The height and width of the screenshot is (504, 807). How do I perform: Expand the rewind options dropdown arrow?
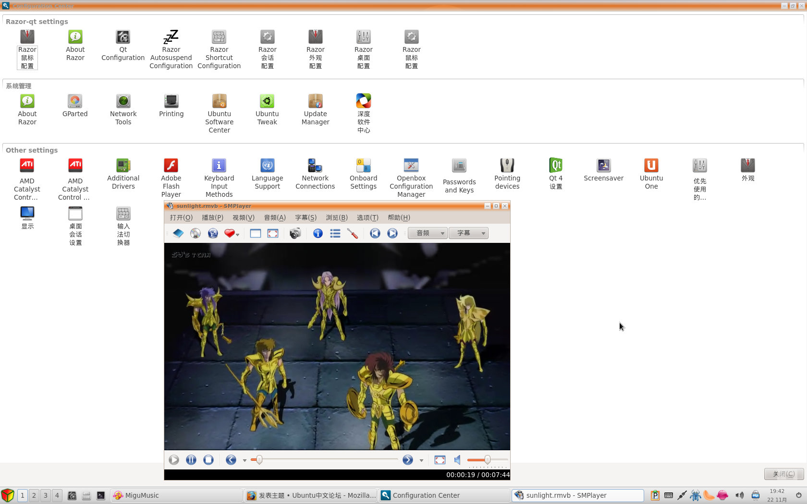(x=245, y=460)
